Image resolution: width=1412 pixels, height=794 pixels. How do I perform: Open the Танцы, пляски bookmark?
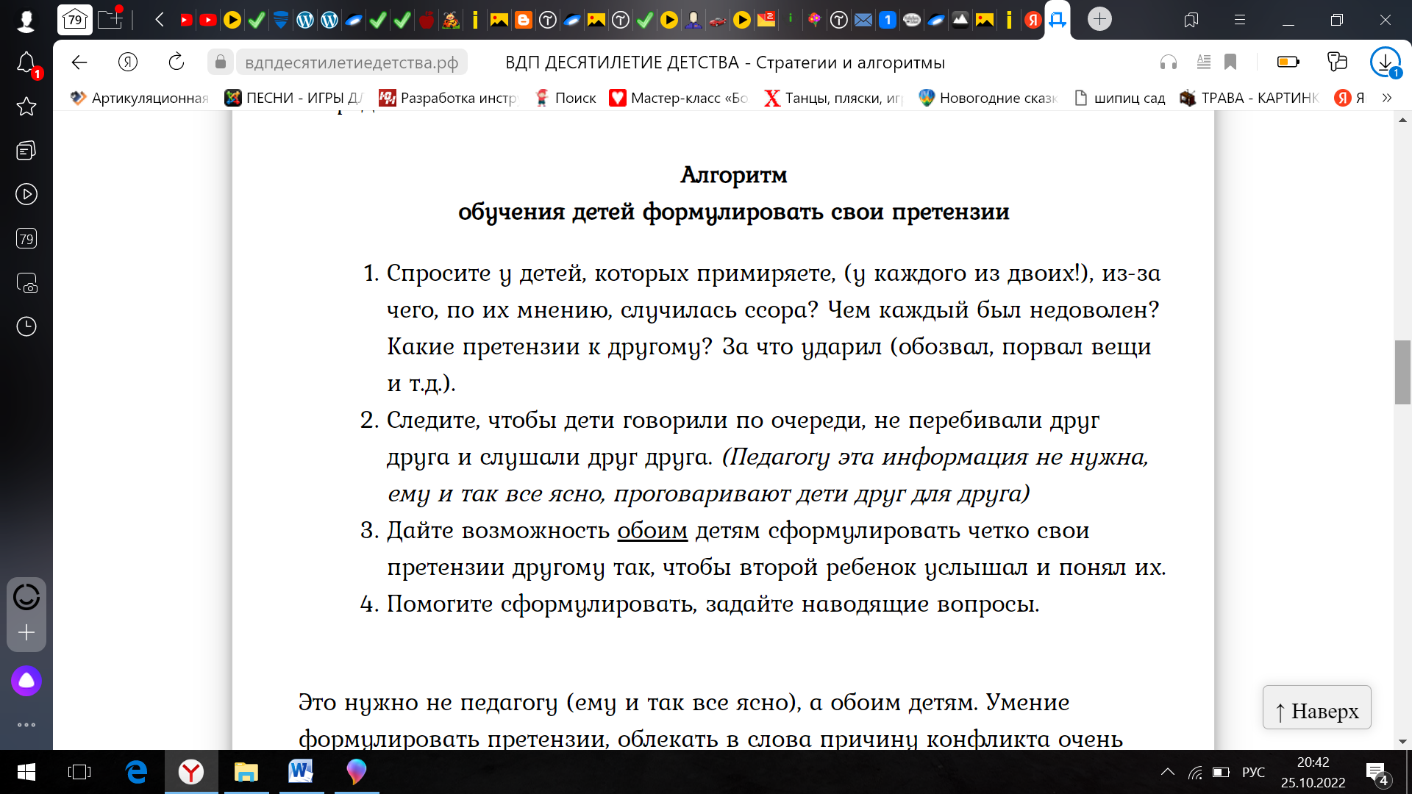click(834, 98)
